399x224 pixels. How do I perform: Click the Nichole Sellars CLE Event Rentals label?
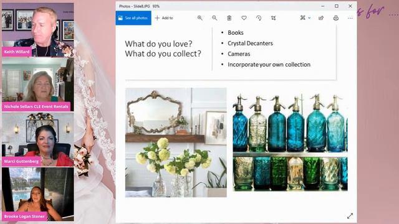coord(36,106)
